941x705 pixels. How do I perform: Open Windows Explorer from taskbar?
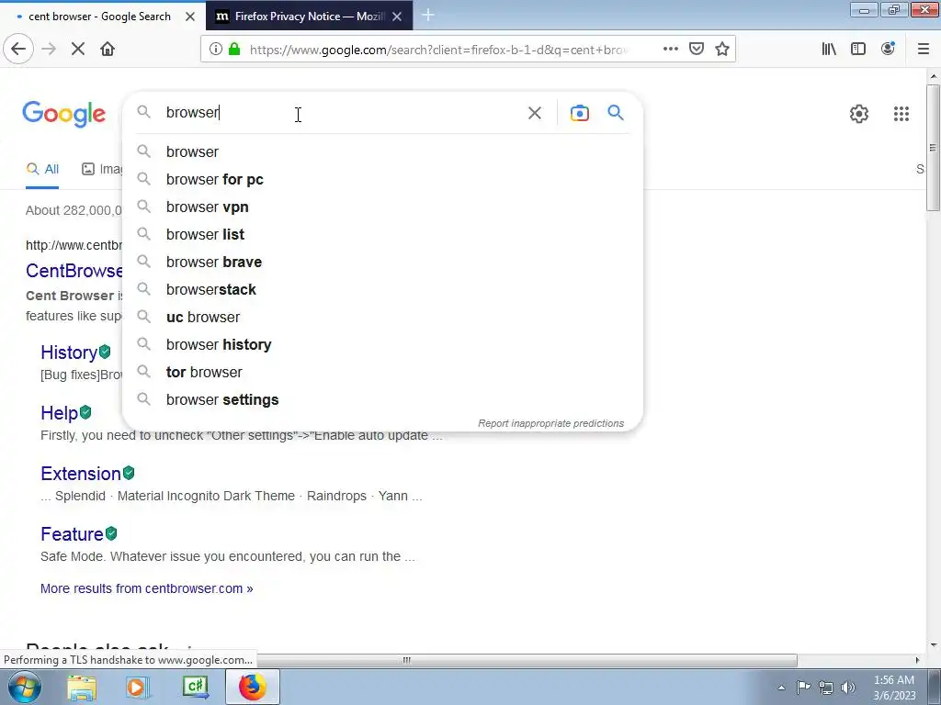82,687
